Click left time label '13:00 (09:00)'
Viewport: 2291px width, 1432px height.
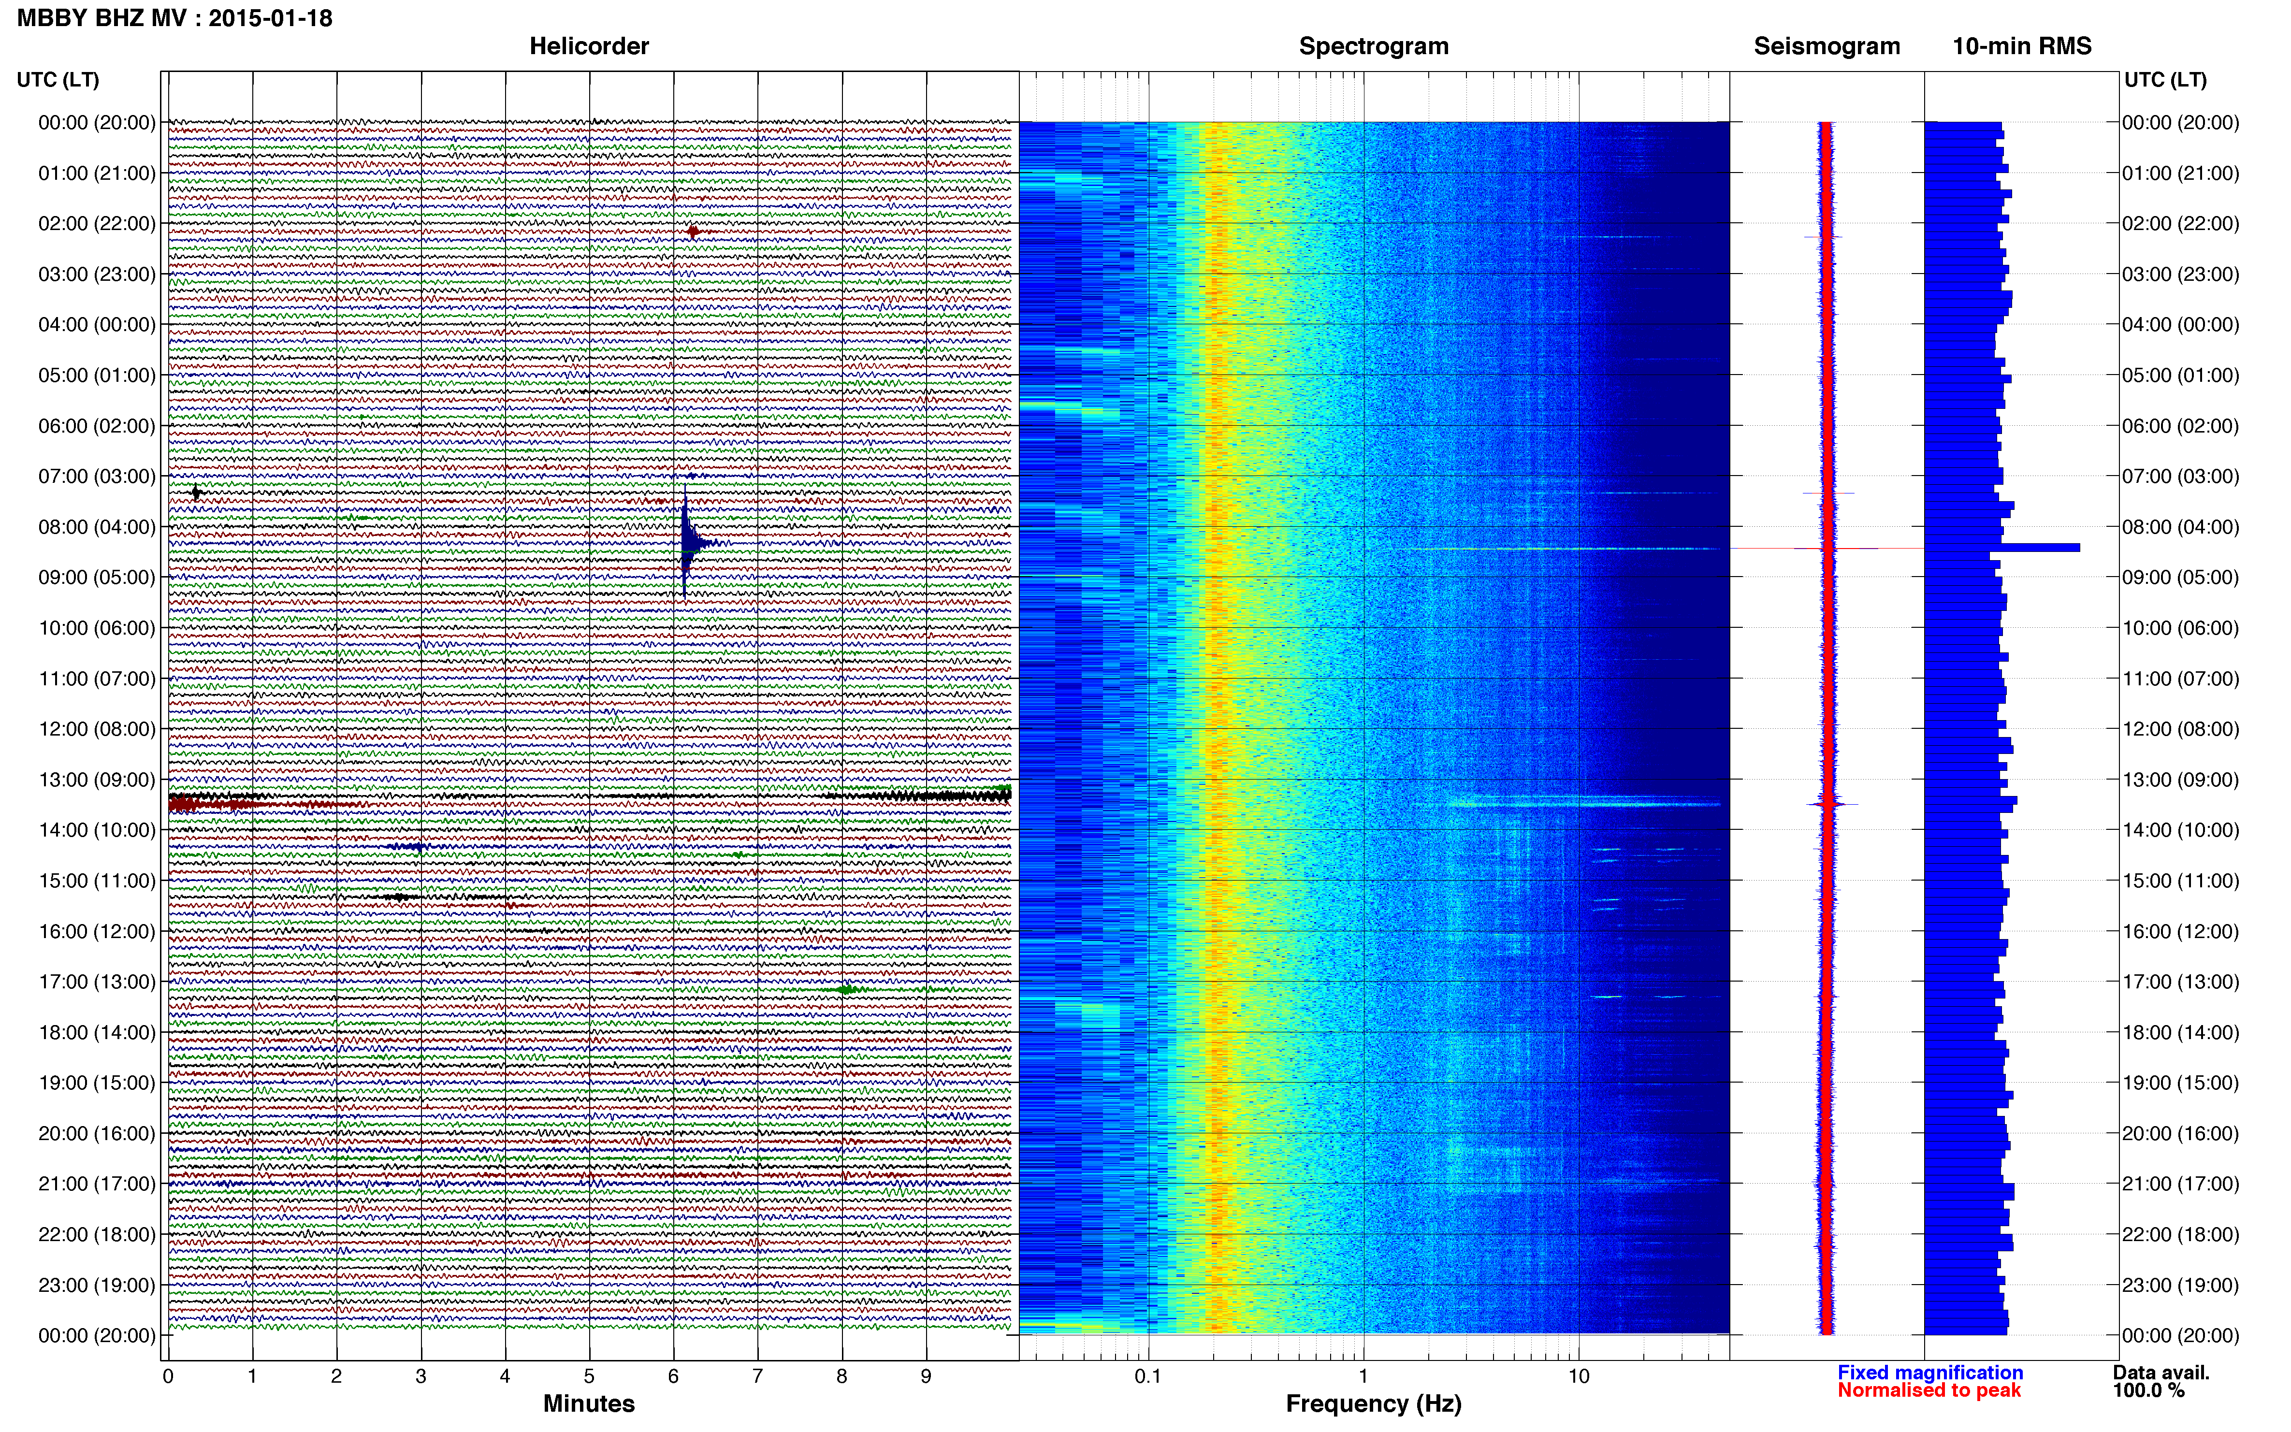point(97,780)
